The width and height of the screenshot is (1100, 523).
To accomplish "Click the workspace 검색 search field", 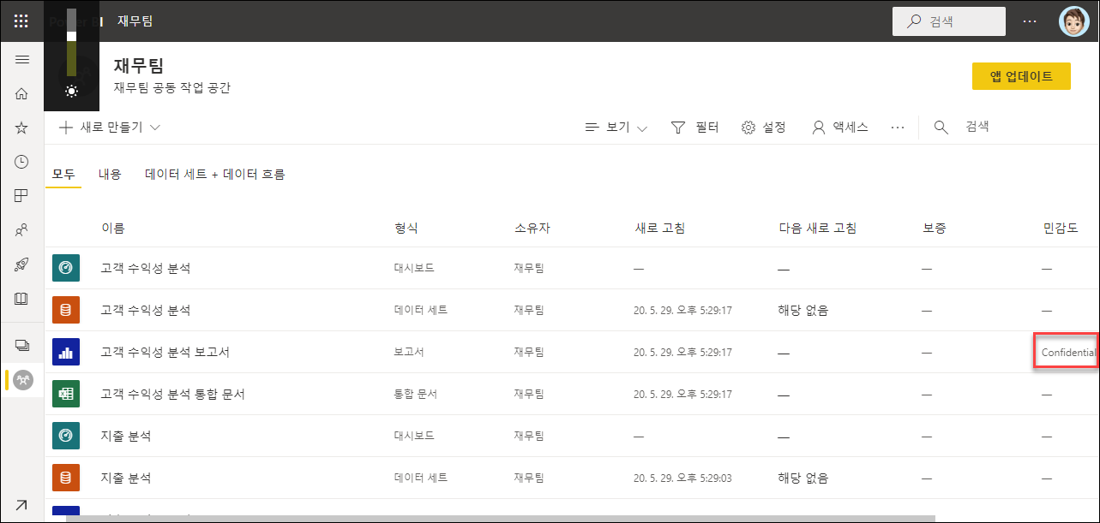I will (x=977, y=127).
